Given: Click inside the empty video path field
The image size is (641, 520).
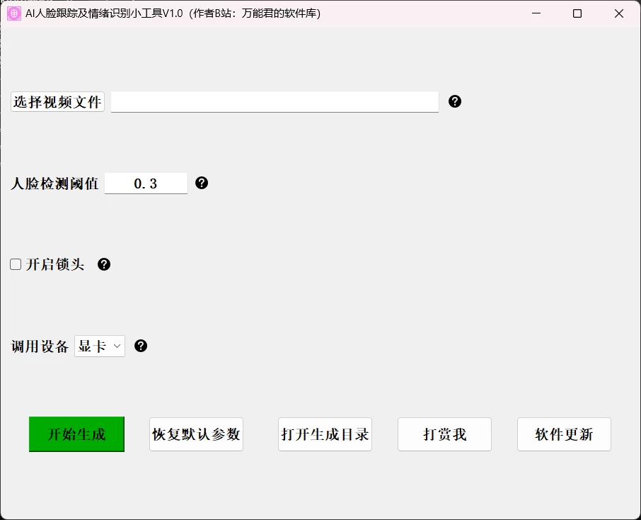Looking at the screenshot, I should [275, 101].
